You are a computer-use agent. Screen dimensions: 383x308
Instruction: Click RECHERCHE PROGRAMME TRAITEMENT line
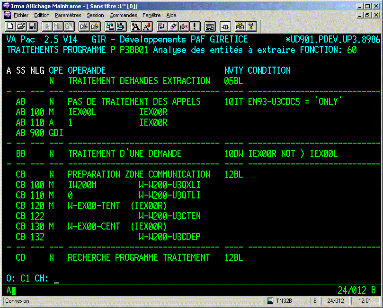coord(139,257)
